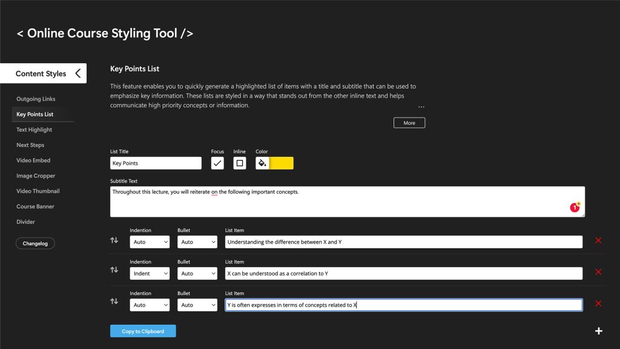Collapse the Content Styles sidebar chevron

(77, 73)
